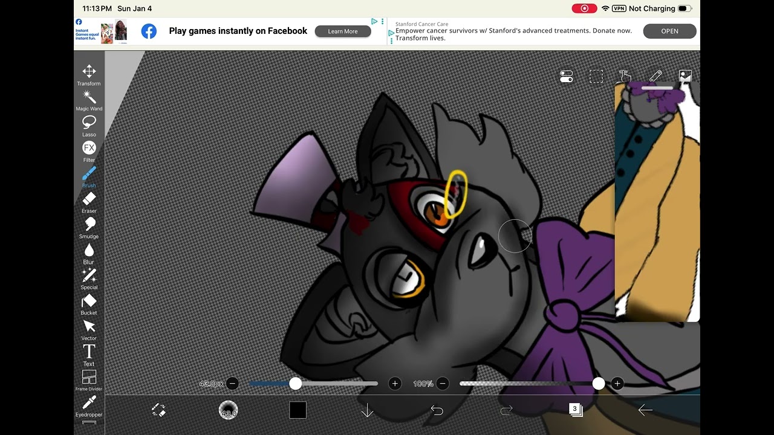Select the Text tool
This screenshot has width=774, height=435.
[89, 355]
